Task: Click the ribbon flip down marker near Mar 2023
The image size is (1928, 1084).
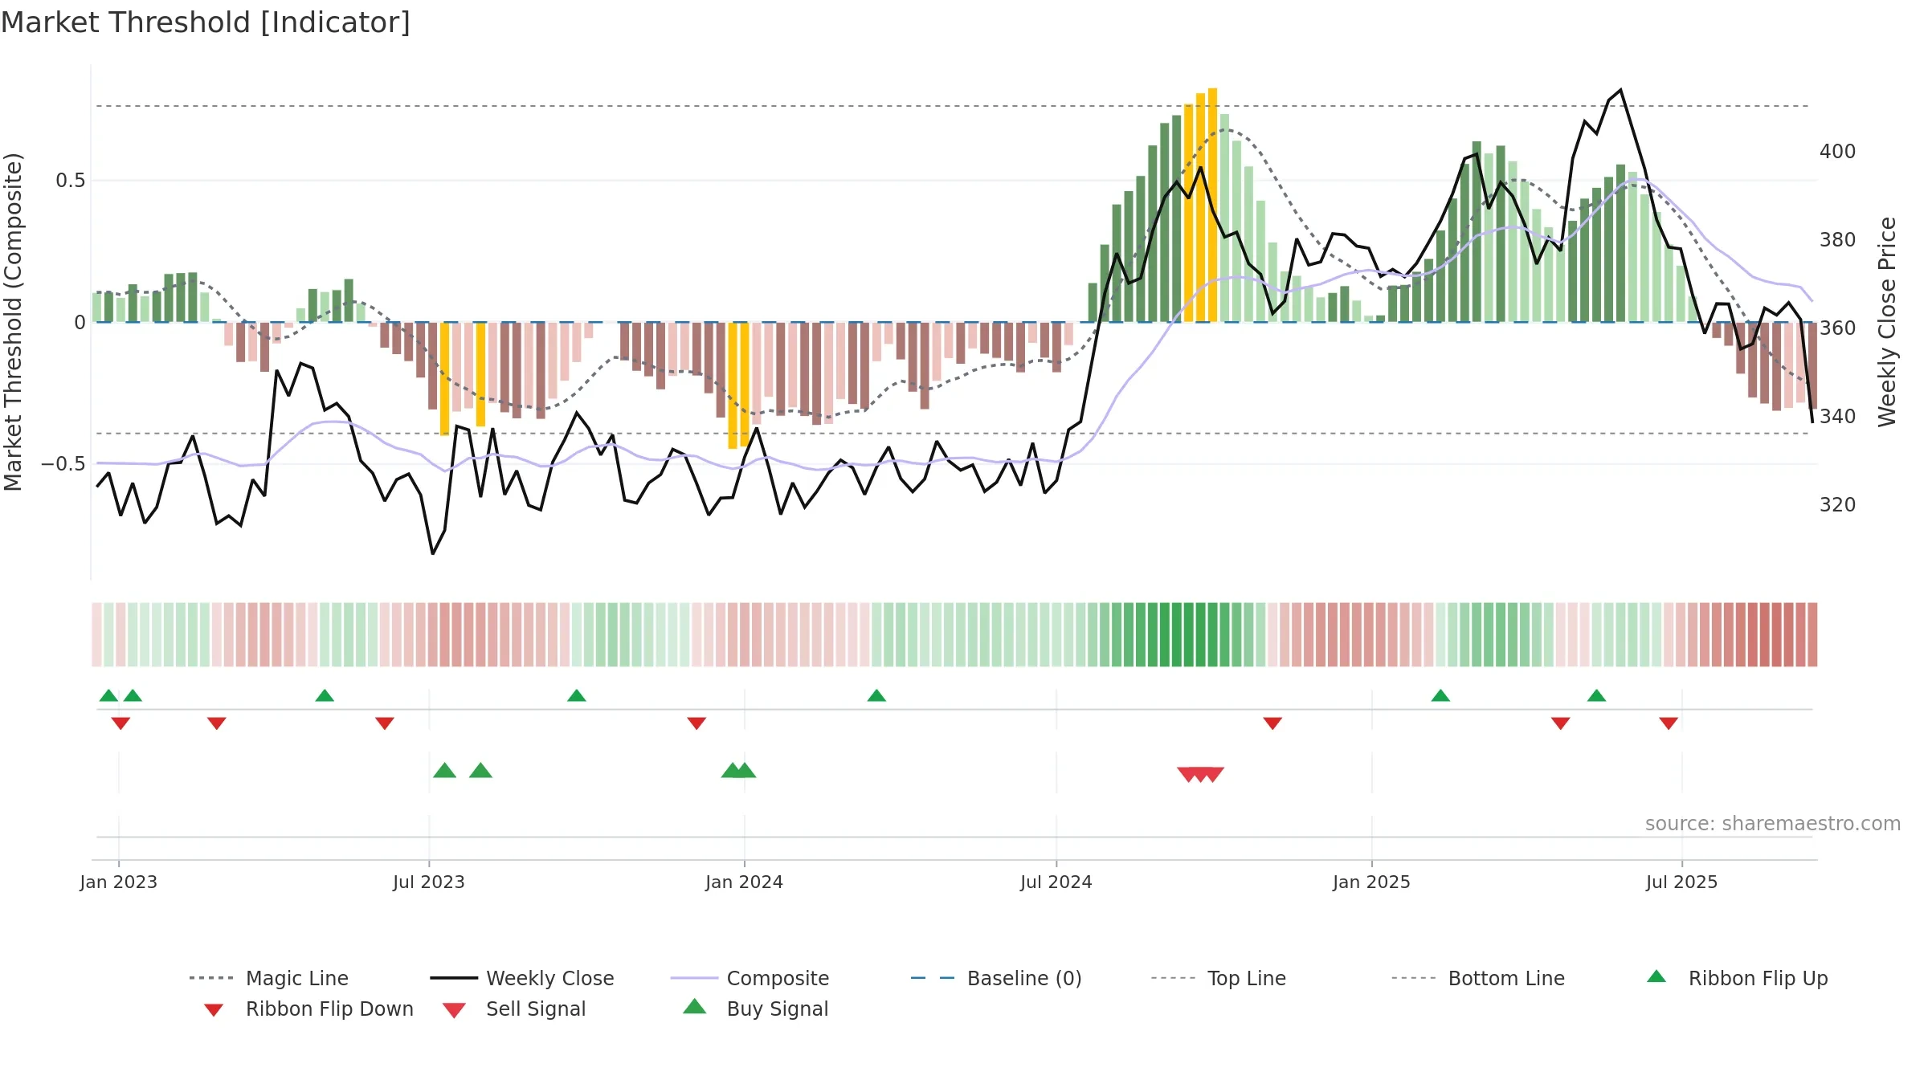Action: click(x=217, y=723)
